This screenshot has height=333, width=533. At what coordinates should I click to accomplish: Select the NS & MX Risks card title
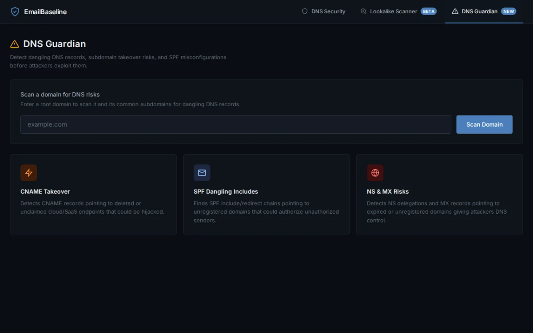click(388, 191)
